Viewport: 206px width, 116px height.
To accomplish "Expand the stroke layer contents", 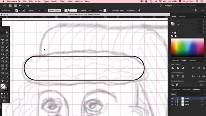I will [x=179, y=99].
